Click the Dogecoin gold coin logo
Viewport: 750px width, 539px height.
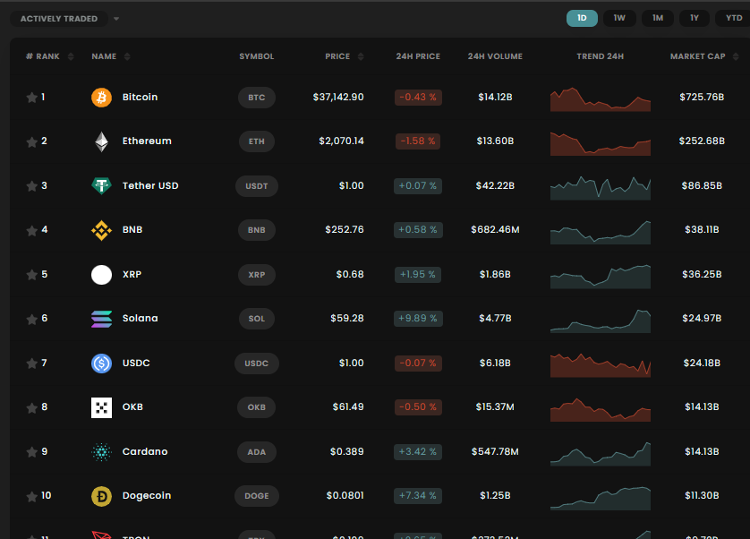(x=101, y=496)
